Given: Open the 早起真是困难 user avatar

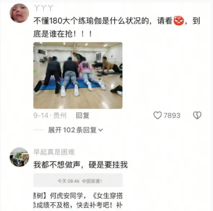Looking at the screenshot, I should (x=19, y=157).
